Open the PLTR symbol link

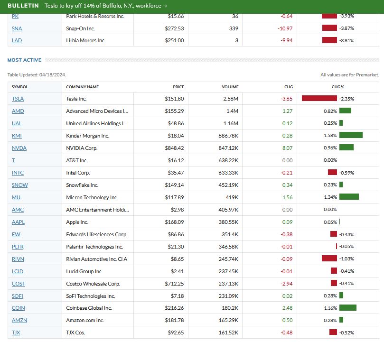coord(18,247)
